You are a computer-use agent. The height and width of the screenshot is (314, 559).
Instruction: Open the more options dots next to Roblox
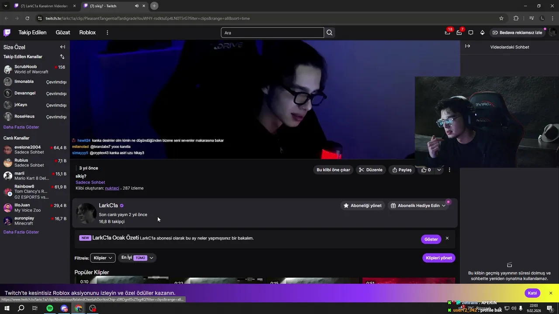point(107,33)
